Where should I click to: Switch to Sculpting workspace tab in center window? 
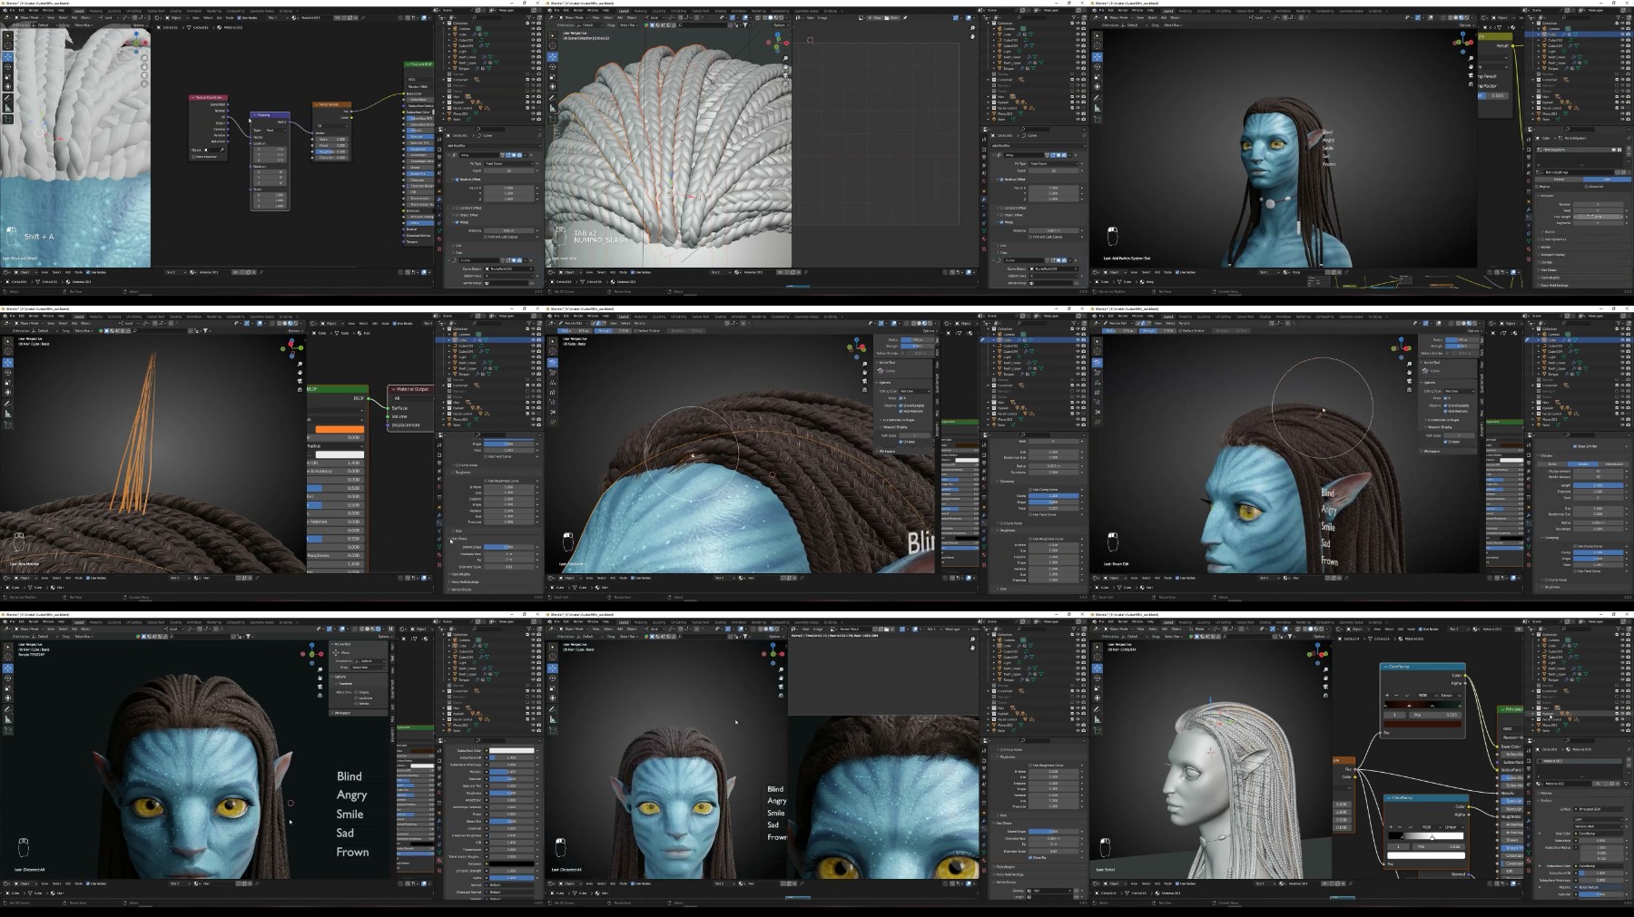(x=659, y=317)
